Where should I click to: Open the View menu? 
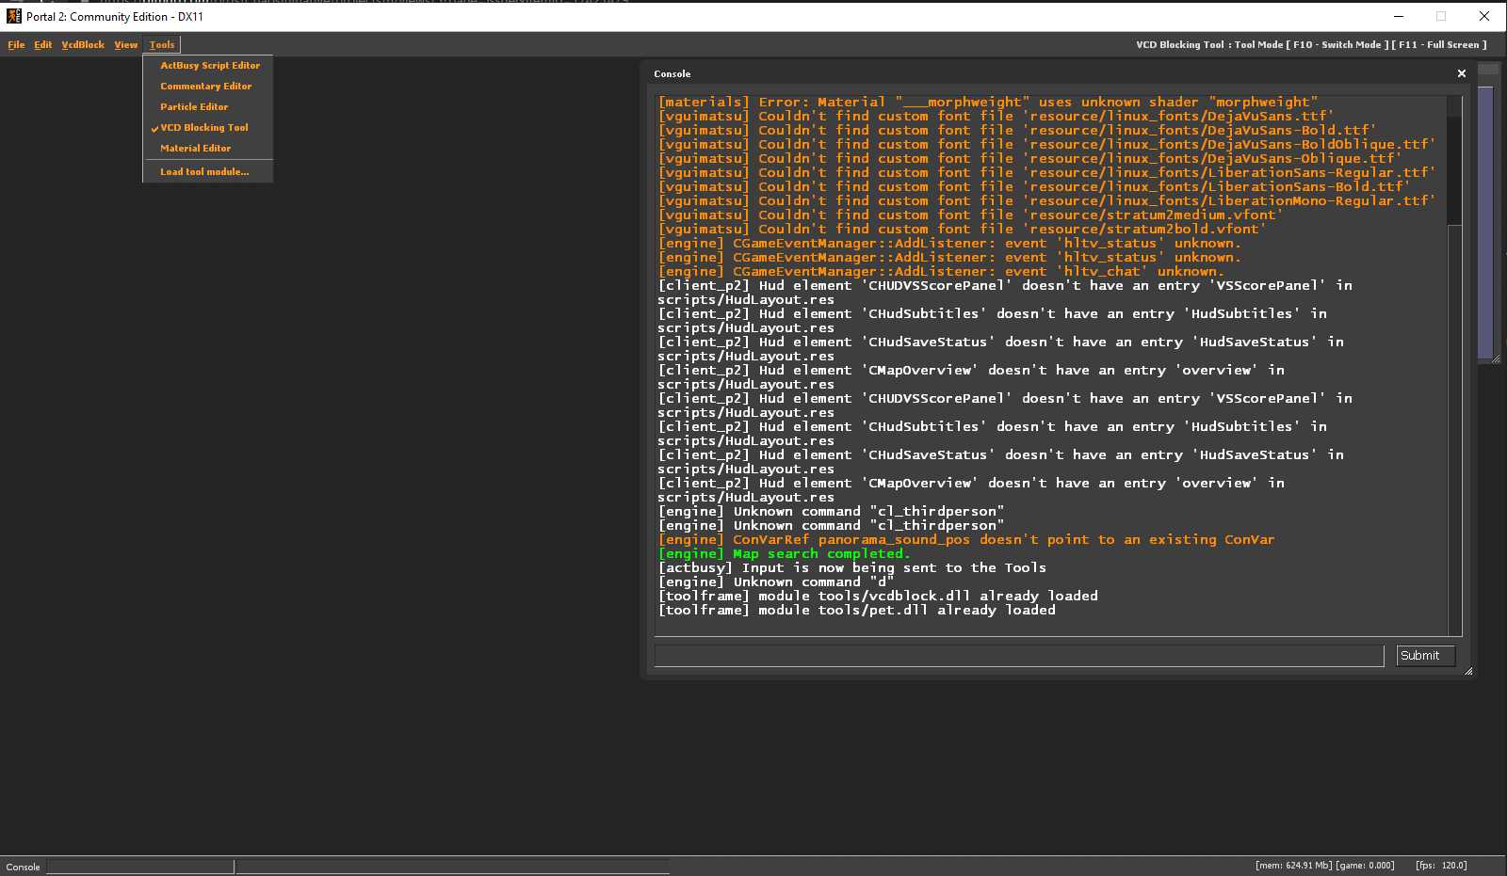point(125,44)
